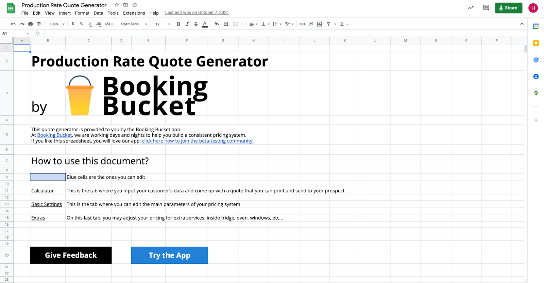Expand merge cells options arrow

click(x=242, y=24)
